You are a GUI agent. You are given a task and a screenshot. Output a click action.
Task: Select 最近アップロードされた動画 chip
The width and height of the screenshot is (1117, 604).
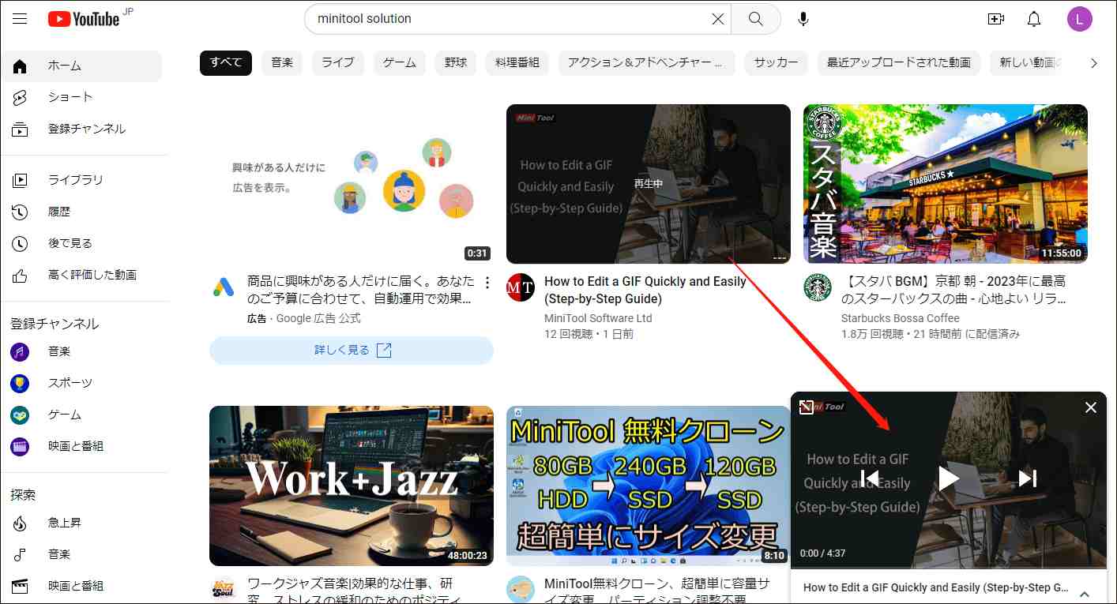[x=899, y=62]
